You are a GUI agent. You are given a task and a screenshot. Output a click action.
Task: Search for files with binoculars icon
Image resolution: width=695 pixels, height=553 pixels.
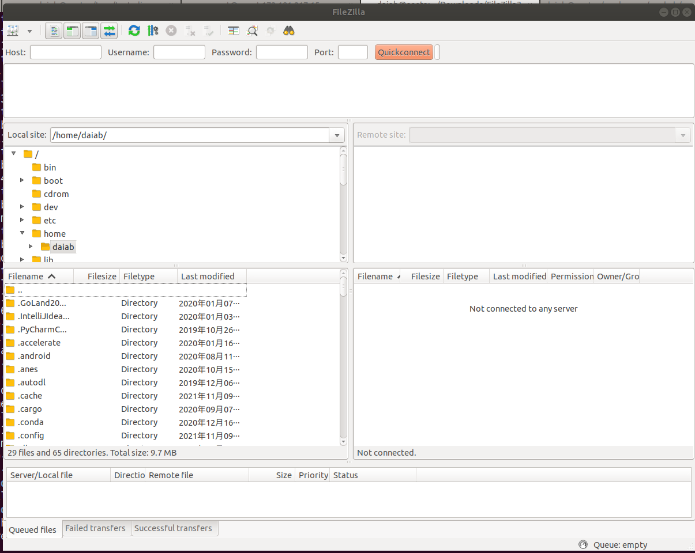(289, 31)
